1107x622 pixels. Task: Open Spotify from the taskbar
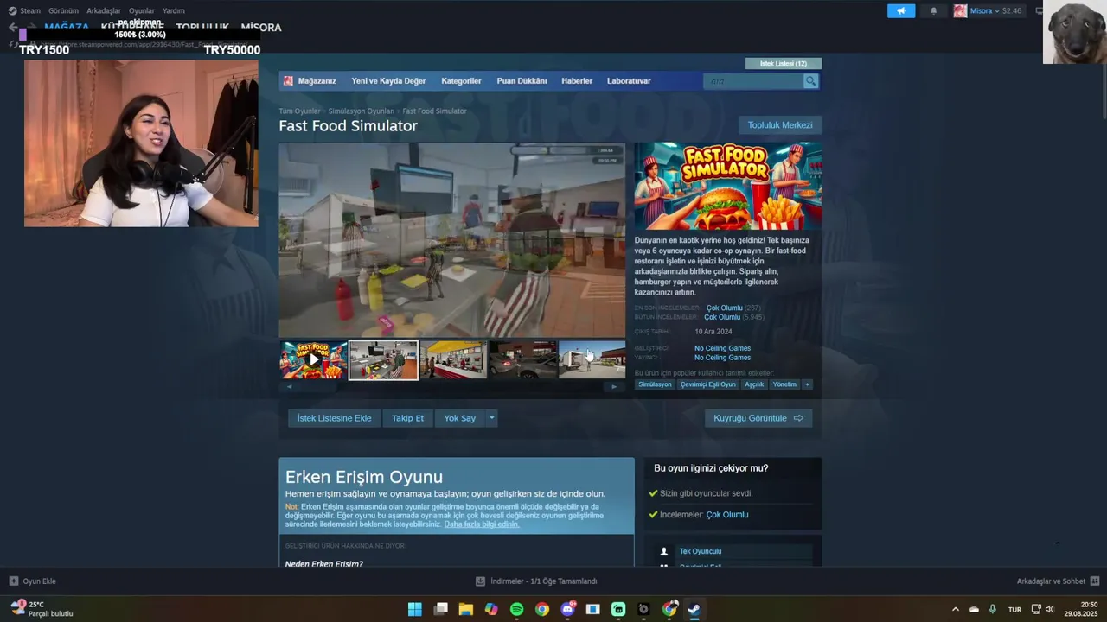(x=516, y=609)
